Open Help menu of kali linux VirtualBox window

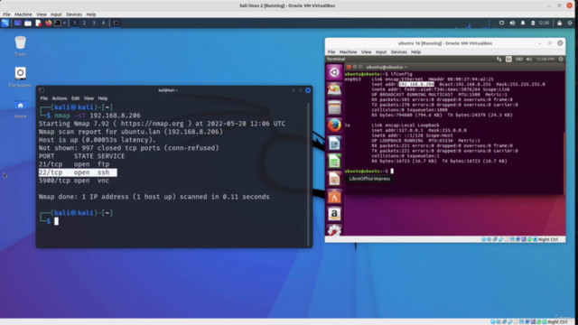[91, 14]
